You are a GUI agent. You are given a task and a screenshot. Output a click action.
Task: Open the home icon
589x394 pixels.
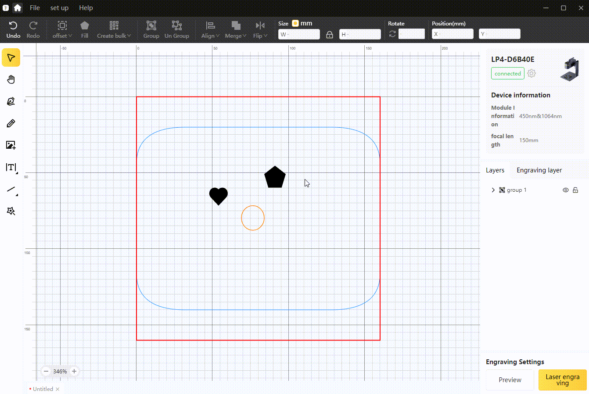tap(18, 8)
